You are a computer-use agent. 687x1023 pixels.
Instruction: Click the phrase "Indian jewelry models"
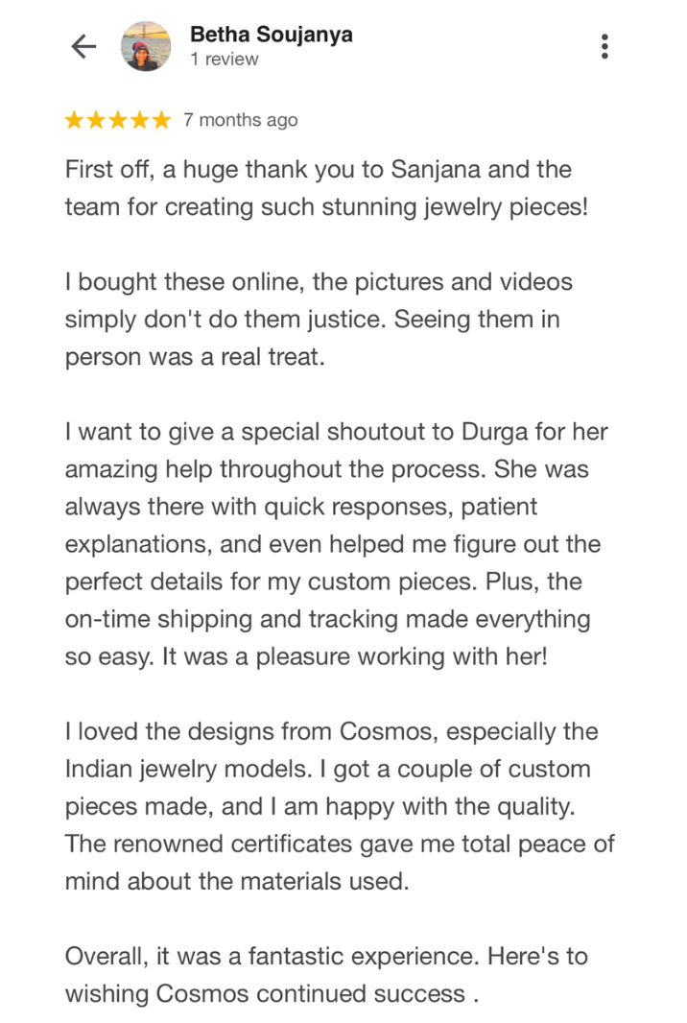coord(181,770)
